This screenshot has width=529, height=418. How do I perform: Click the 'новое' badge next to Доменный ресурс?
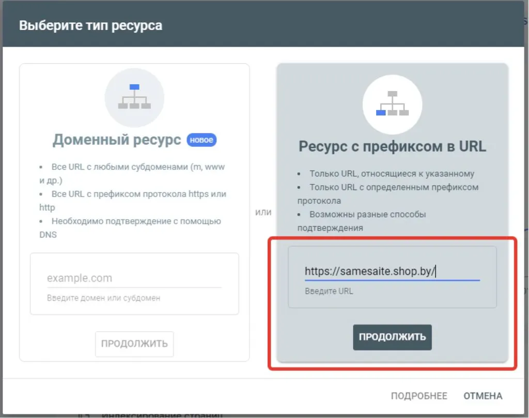[201, 140]
